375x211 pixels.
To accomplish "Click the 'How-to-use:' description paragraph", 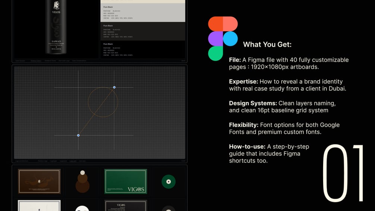I will 269,153.
